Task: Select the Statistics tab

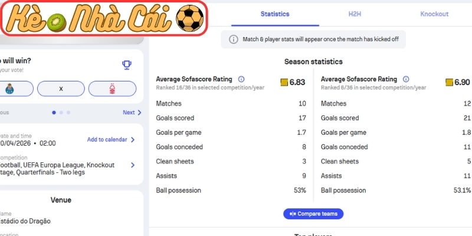Action: pyautogui.click(x=275, y=14)
